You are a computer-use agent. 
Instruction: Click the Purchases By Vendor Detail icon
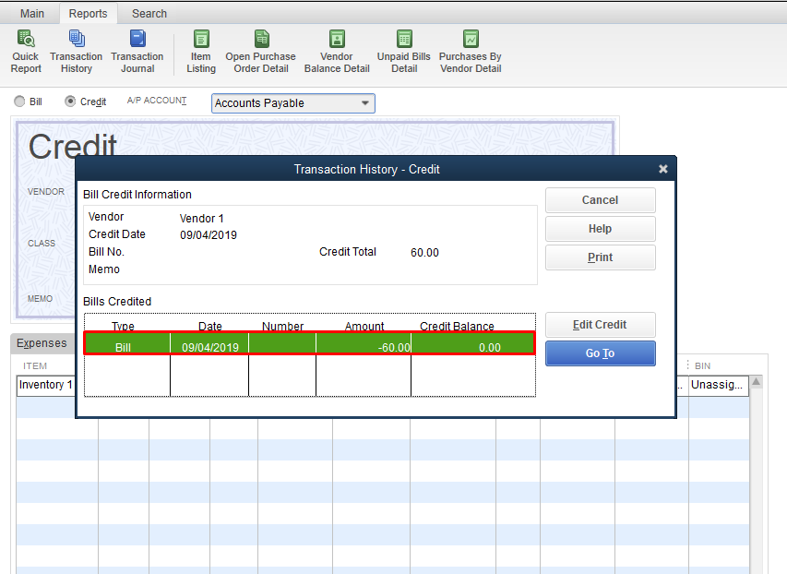pos(470,51)
